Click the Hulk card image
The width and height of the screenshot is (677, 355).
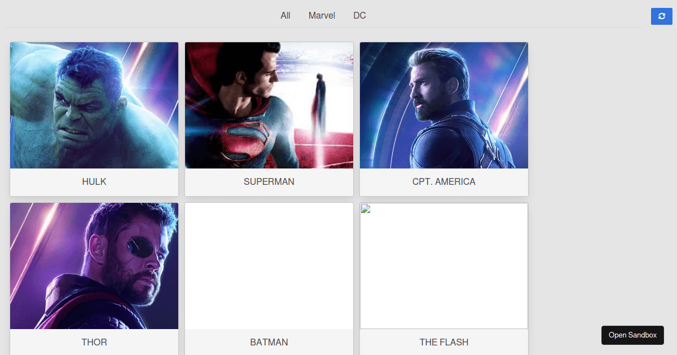click(x=94, y=105)
